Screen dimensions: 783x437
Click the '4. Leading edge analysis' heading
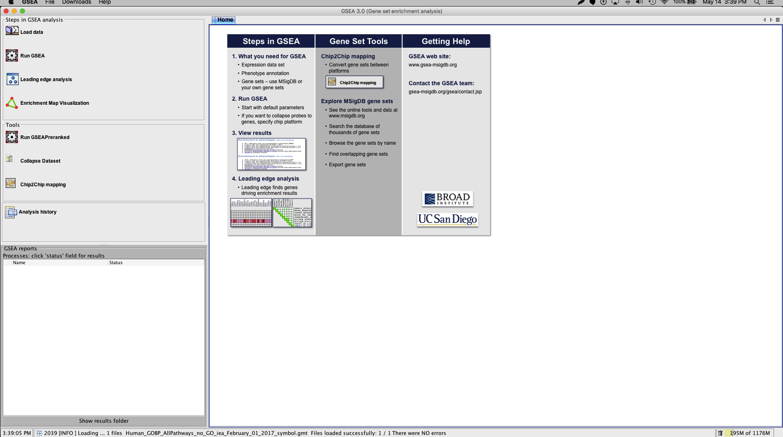(266, 179)
